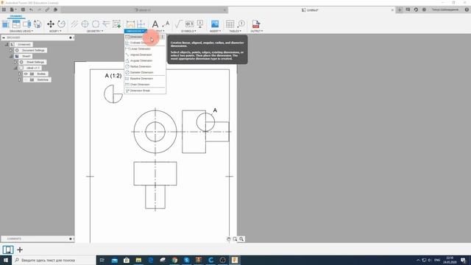Choose Chain Dimension from the menu

coord(145,85)
